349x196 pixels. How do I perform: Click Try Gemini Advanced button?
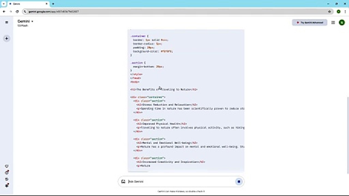(310, 23)
